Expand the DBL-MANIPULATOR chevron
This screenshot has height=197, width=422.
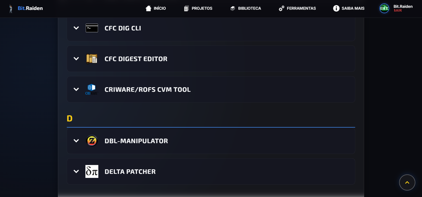click(x=76, y=141)
